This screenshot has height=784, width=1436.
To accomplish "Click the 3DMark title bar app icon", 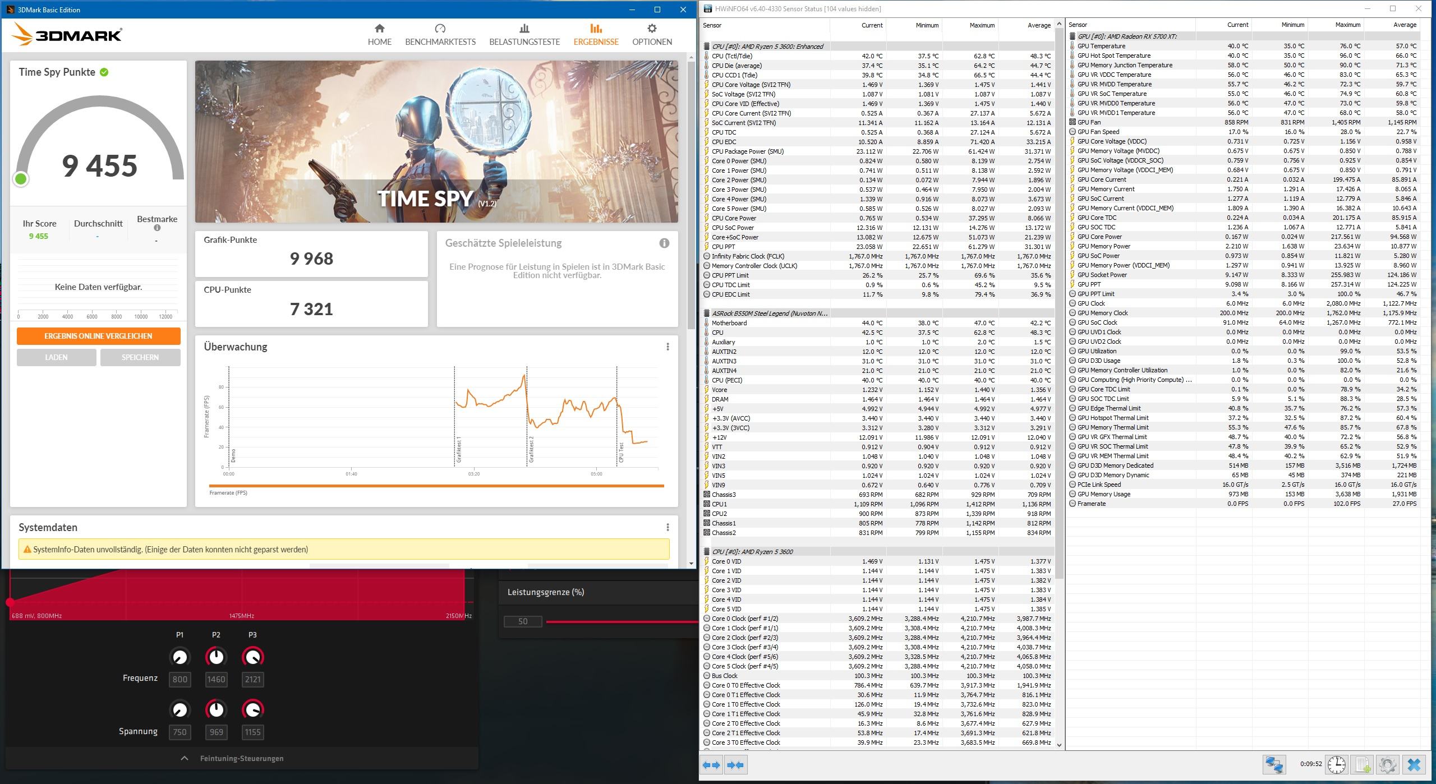I will (10, 10).
